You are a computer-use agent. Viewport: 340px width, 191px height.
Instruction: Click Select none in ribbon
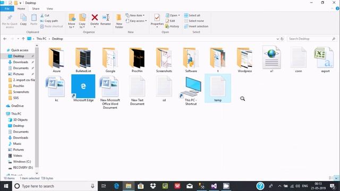(x=194, y=21)
